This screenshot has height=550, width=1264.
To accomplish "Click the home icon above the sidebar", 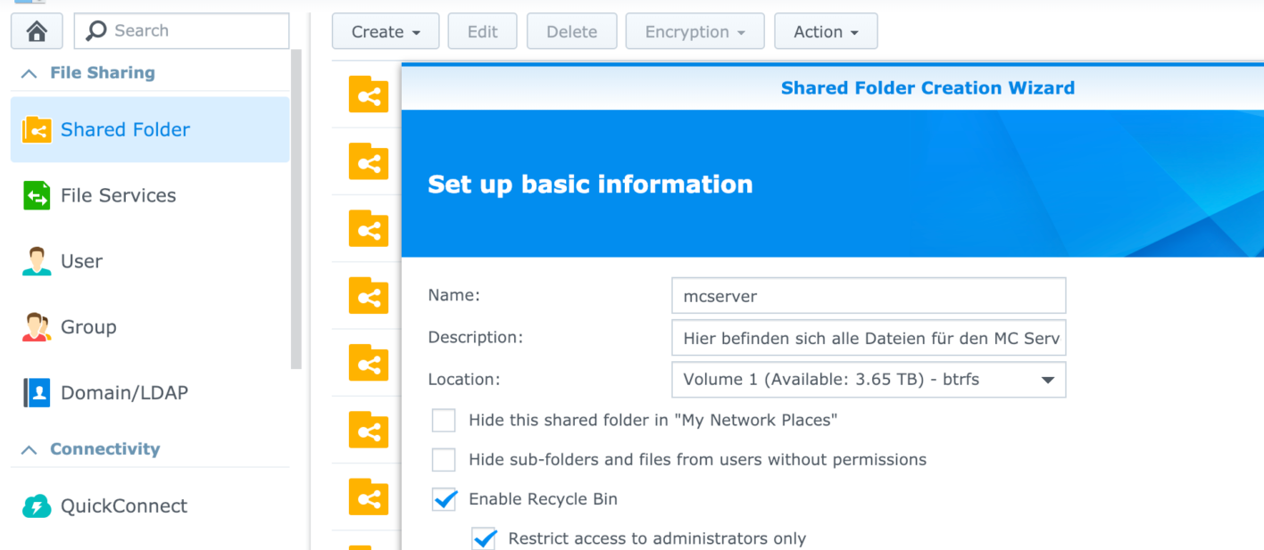I will (x=36, y=31).
